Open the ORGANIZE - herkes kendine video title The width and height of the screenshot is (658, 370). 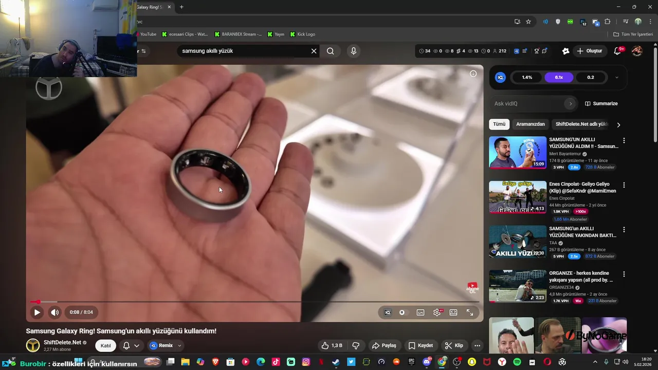point(581,276)
